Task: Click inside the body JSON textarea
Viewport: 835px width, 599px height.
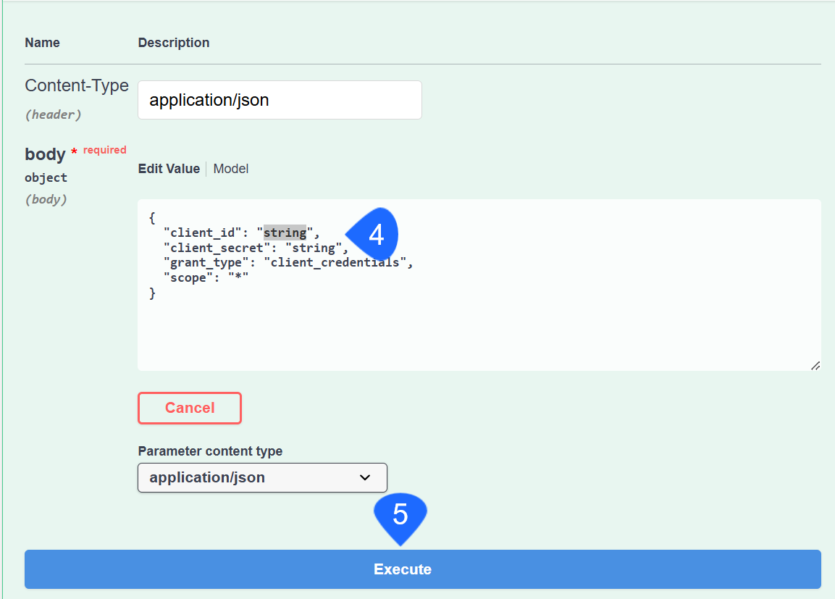Action: click(479, 285)
